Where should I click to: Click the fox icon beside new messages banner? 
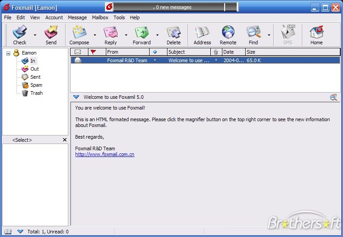coord(109,7)
